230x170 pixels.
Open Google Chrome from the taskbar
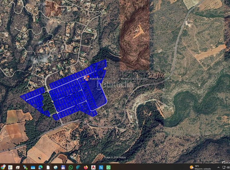pyautogui.click(x=3, y=167)
